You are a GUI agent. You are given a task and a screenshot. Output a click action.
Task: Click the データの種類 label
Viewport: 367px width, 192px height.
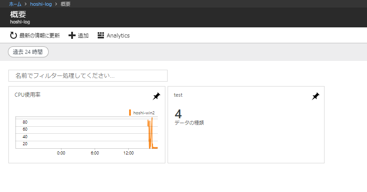pos(189,123)
